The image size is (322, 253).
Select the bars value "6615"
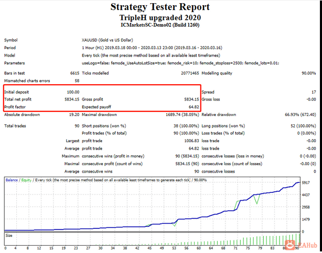click(75, 73)
